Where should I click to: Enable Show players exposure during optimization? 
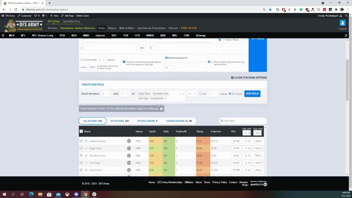tap(212, 62)
